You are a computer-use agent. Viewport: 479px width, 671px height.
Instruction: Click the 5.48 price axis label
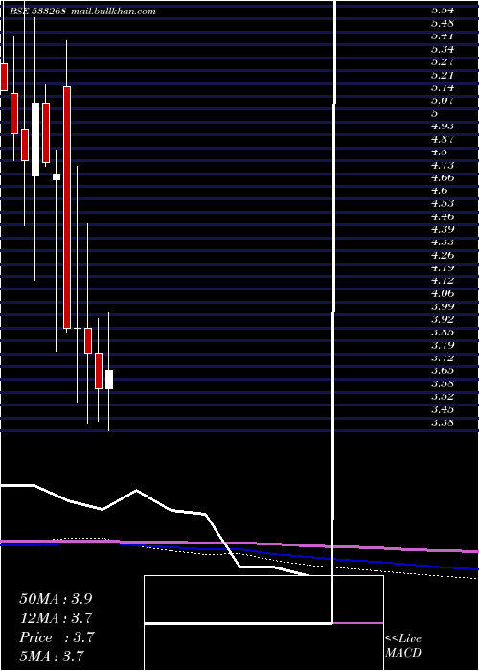point(443,23)
